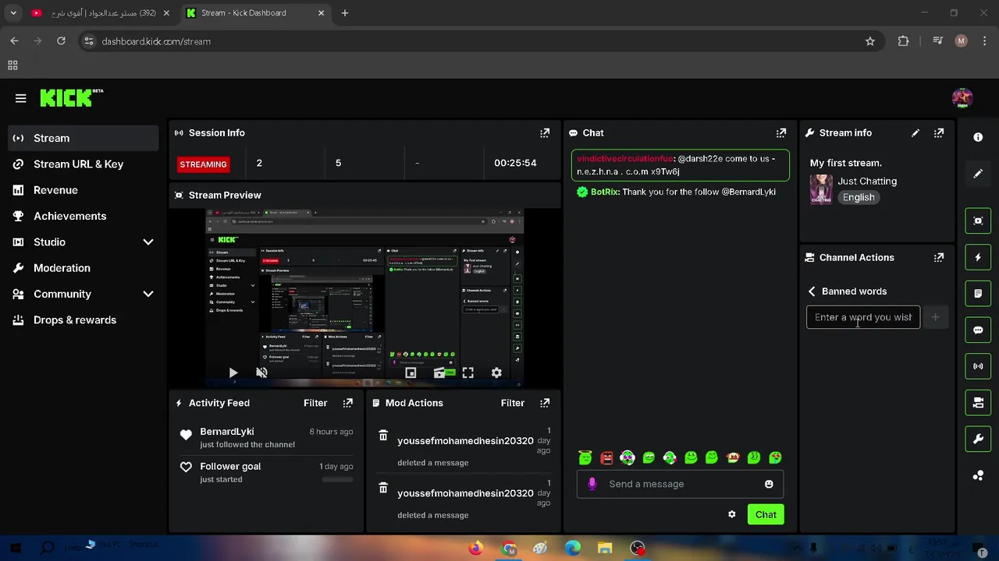Send message with green Chat button

click(x=766, y=514)
